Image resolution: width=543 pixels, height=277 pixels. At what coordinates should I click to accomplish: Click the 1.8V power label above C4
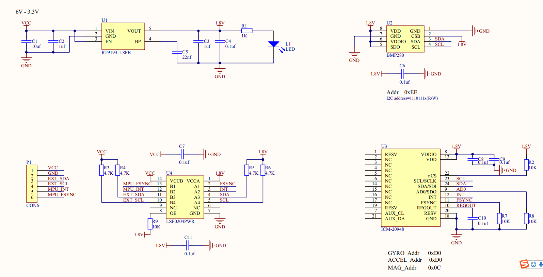point(220,23)
